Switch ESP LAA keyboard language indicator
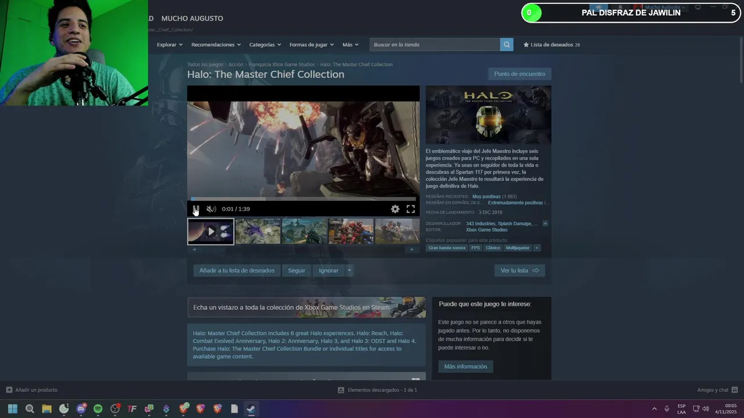Viewport: 744px width, 418px height. pyautogui.click(x=681, y=409)
